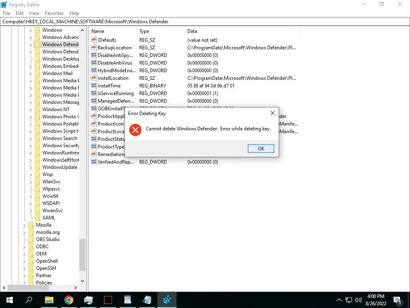
Task: Show hidden system tray icons
Action: click(339, 300)
